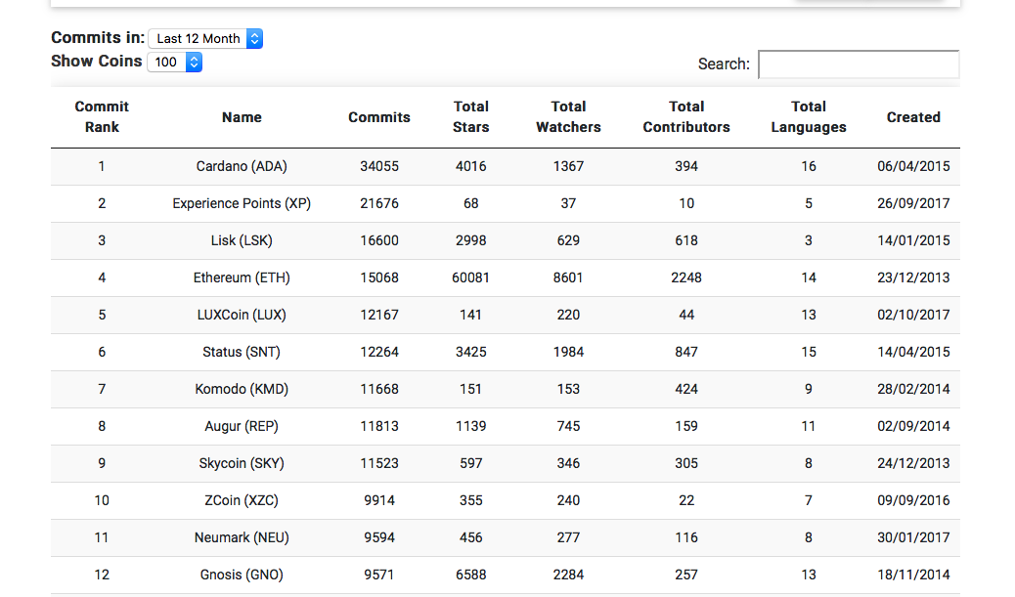This screenshot has width=1015, height=597.
Task: Sort by the Commits column header
Action: pyautogui.click(x=379, y=117)
